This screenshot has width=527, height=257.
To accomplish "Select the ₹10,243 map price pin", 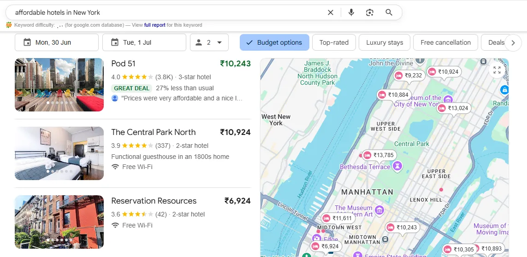I will tap(403, 228).
